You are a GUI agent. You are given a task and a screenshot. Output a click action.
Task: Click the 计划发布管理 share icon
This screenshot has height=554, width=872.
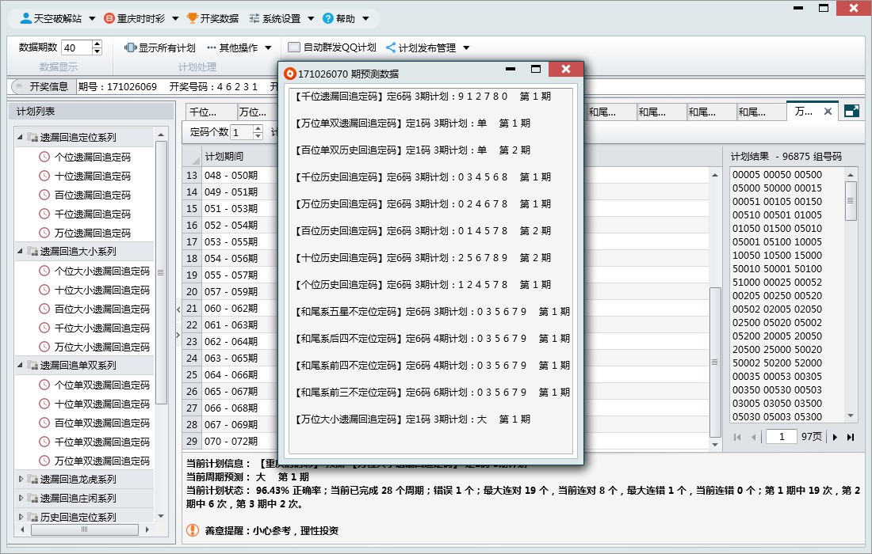tap(389, 46)
